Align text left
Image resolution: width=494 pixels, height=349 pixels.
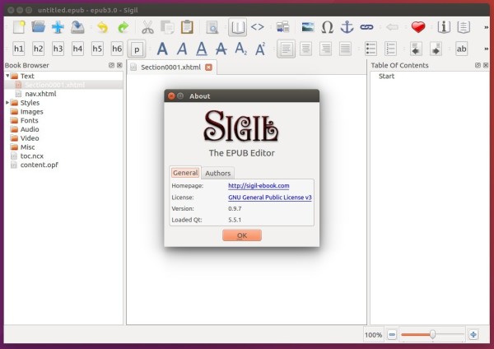[x=286, y=49]
